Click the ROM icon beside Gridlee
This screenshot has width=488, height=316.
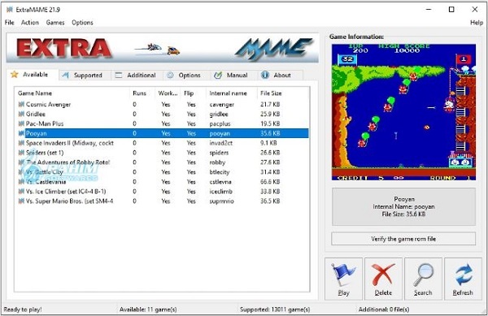[x=21, y=114]
